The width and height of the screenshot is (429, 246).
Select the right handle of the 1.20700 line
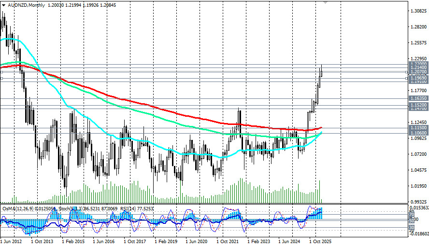(407, 72)
